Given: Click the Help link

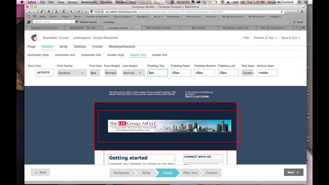Looking at the screenshot, I should [x=246, y=38].
